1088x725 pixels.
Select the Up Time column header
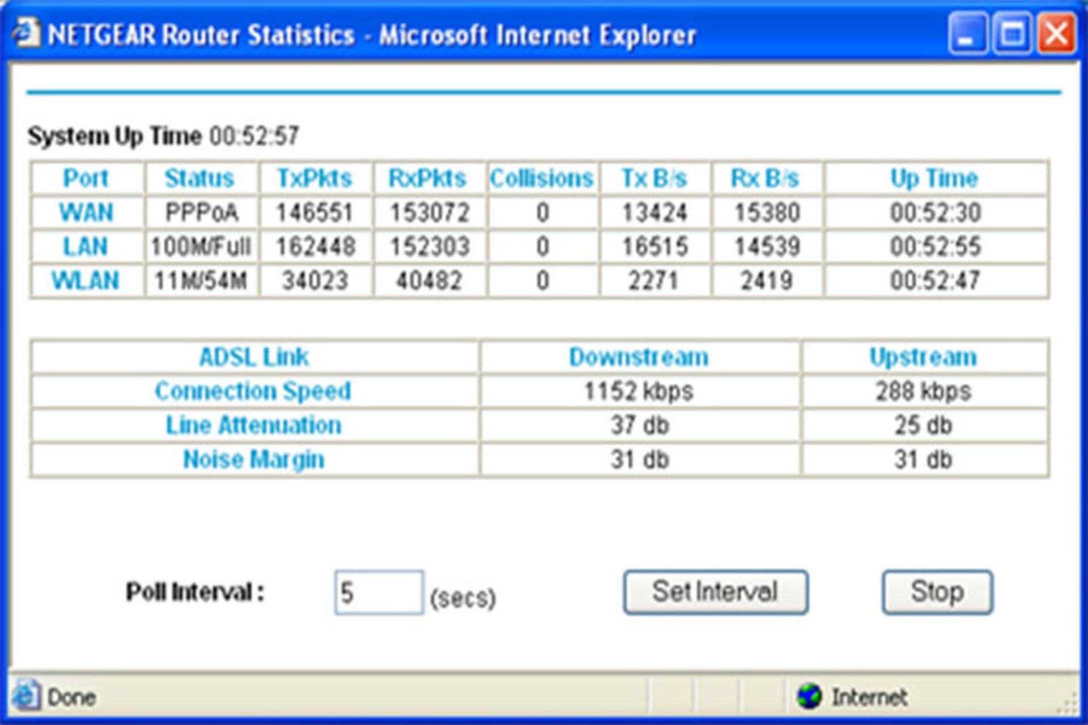(x=934, y=178)
